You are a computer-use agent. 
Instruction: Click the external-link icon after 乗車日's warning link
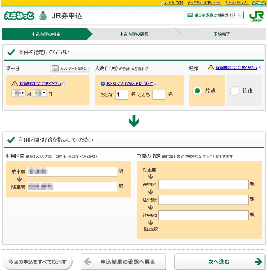[64, 84]
